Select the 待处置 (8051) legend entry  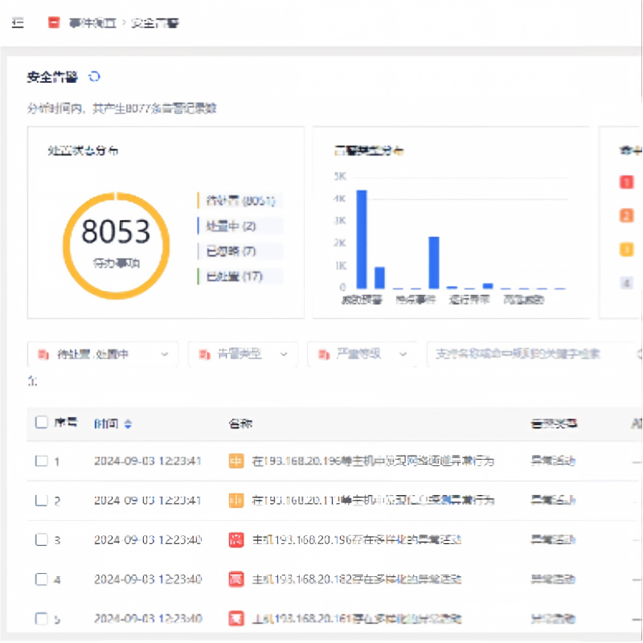coord(240,200)
